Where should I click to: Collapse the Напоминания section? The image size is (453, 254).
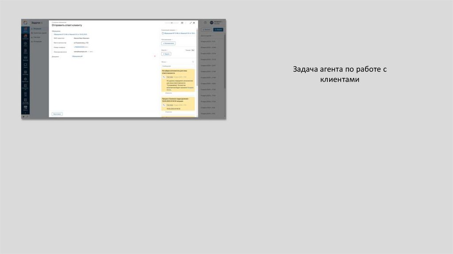tap(173, 39)
